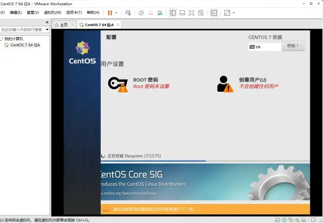Maximize the VMware Workstation window

point(311,4)
